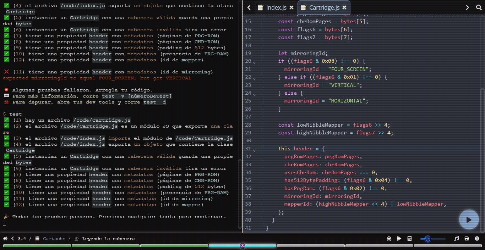Click the 'mirroringId: mirroringId' line

[x=323, y=196]
